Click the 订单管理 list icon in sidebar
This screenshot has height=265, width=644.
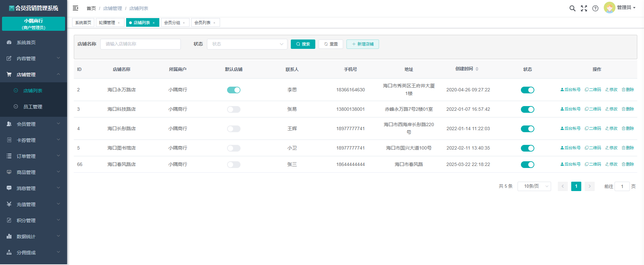point(9,156)
